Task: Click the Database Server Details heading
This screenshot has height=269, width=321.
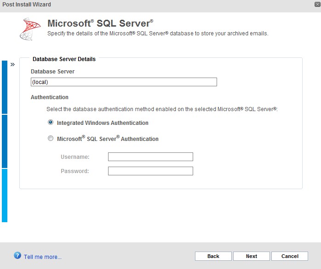Action: 64,59
